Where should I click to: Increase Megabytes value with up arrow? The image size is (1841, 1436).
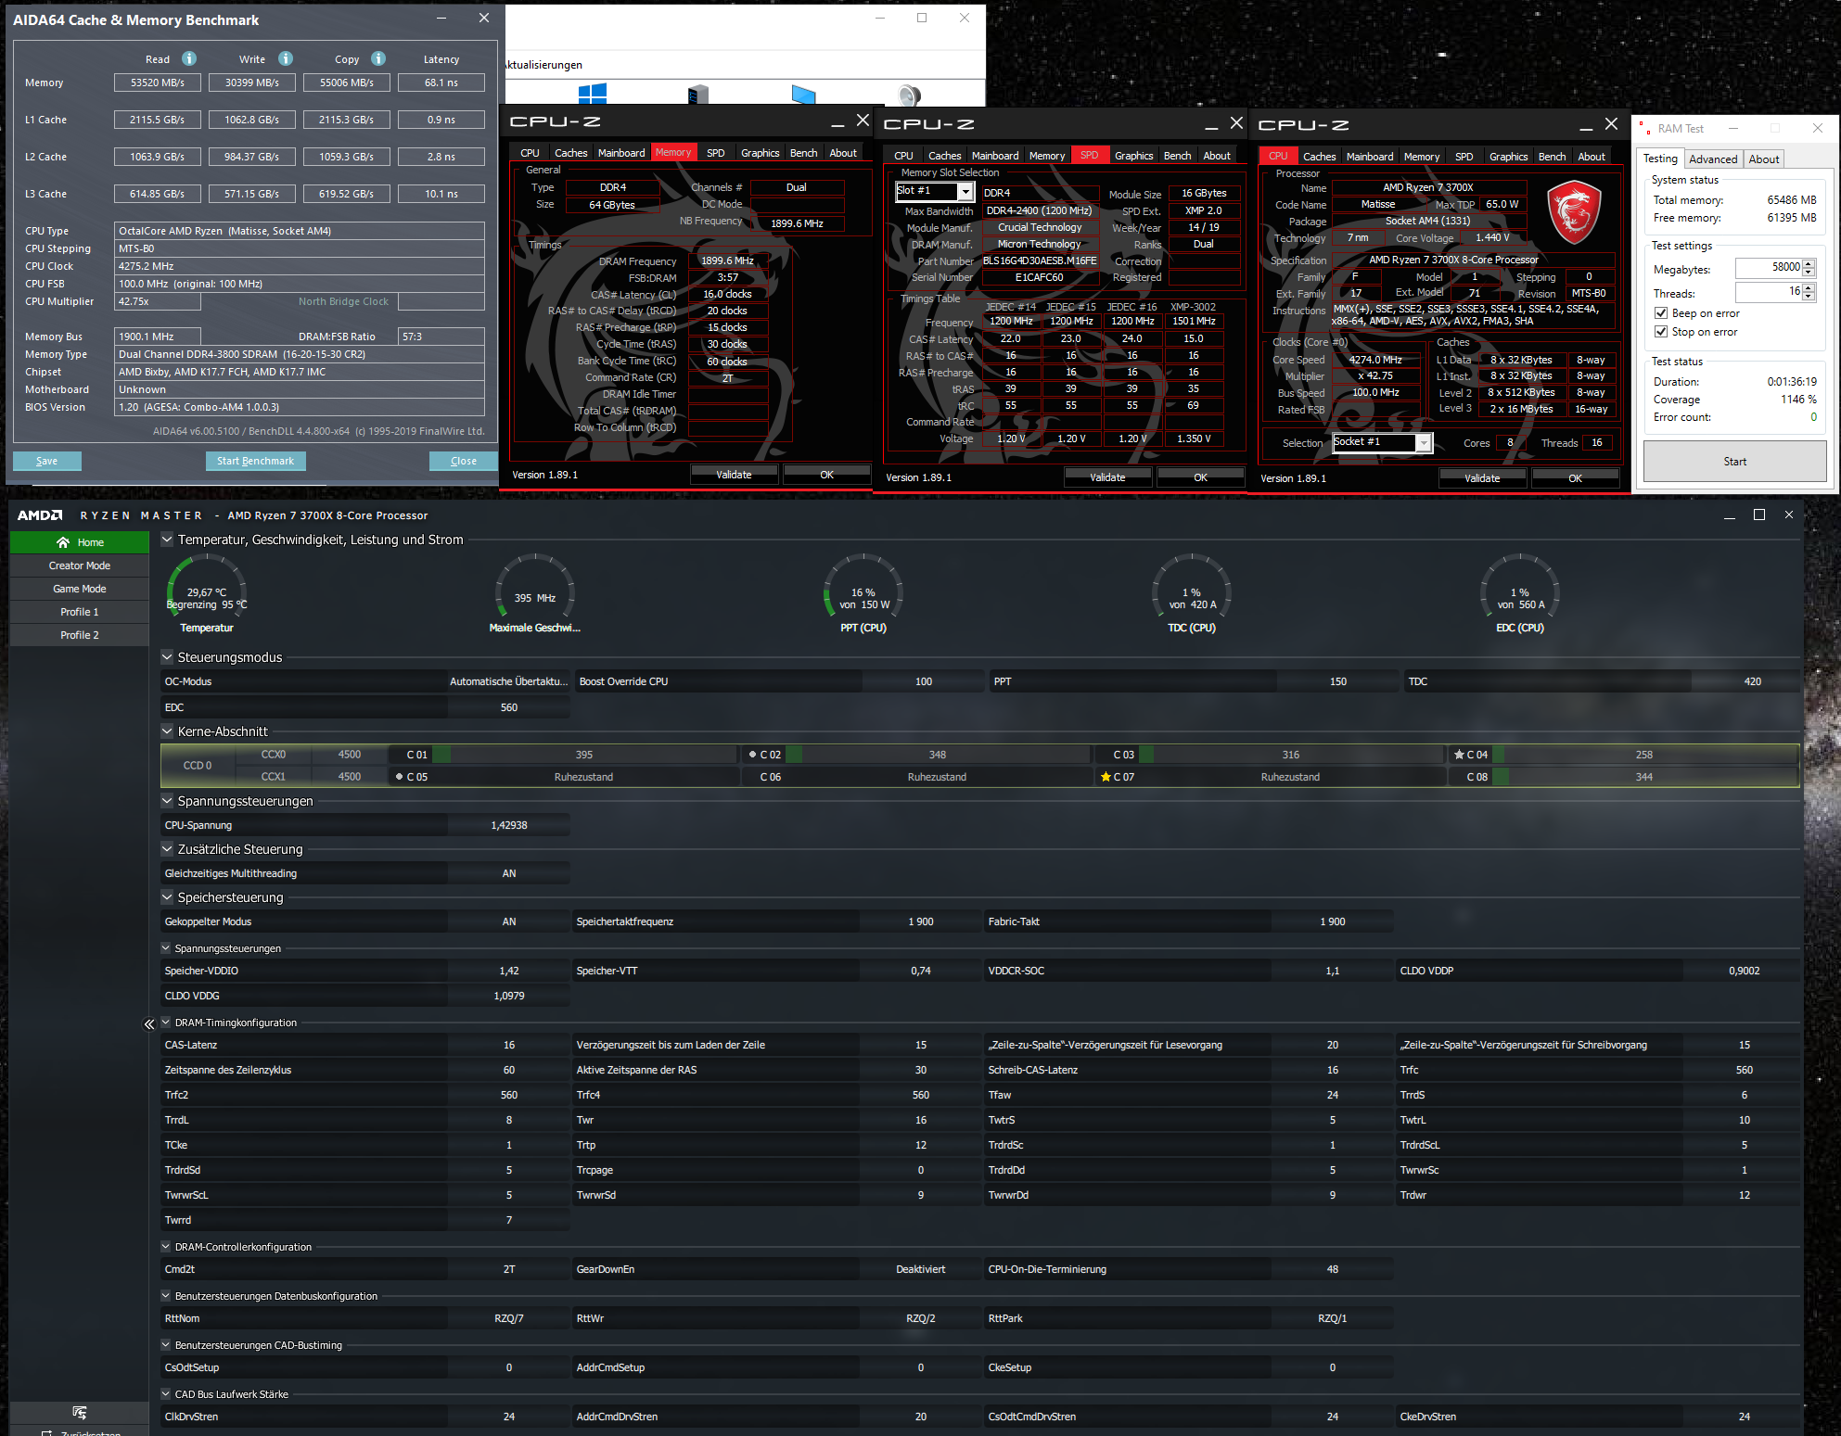coord(1809,263)
